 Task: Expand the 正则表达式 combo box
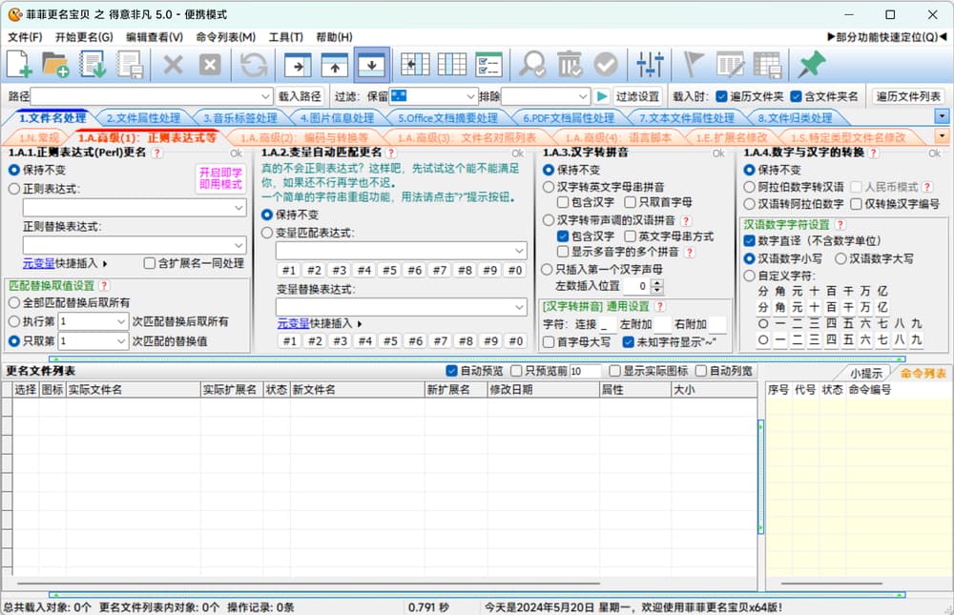pyautogui.click(x=238, y=207)
